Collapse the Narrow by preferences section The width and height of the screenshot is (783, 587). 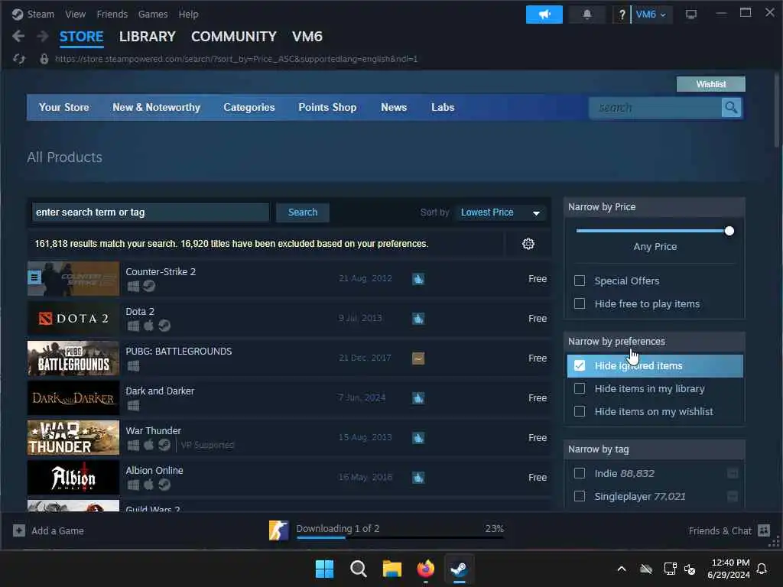click(655, 342)
